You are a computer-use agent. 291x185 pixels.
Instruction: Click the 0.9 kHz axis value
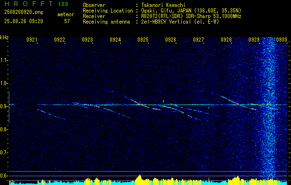[x=4, y=106]
